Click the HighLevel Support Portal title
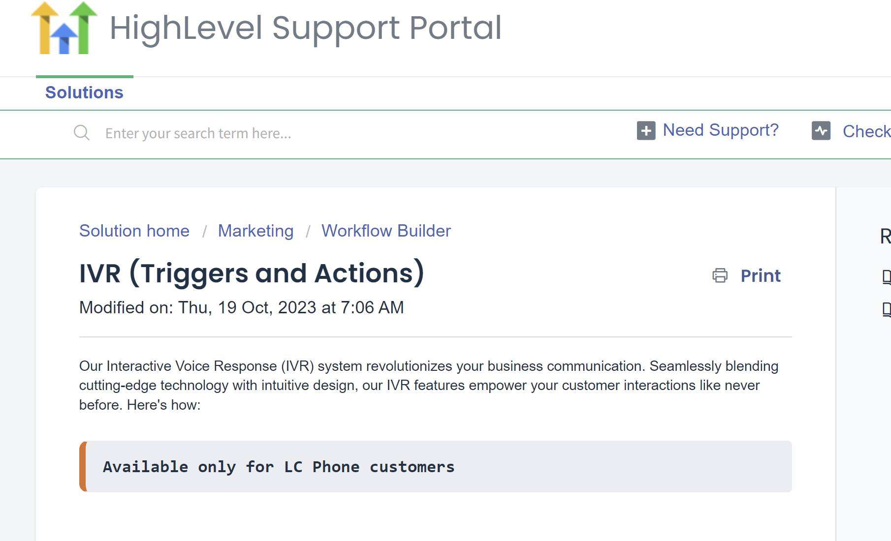The height and width of the screenshot is (541, 891). click(306, 28)
